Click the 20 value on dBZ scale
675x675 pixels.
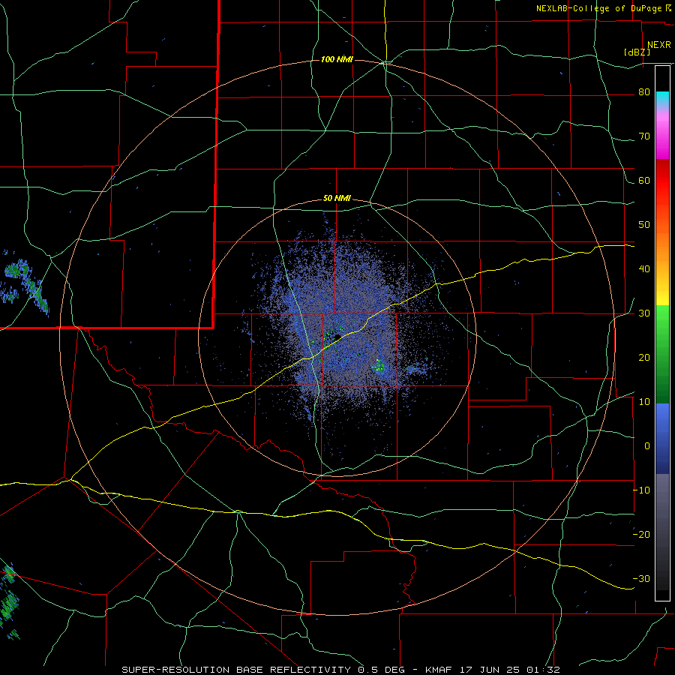[x=644, y=358]
